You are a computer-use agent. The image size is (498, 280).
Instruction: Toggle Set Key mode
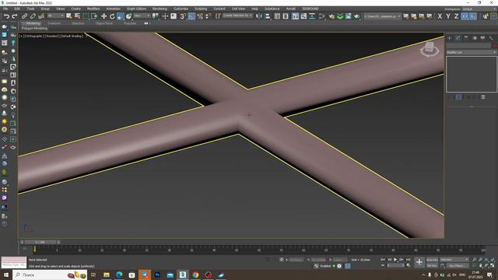tap(433, 266)
